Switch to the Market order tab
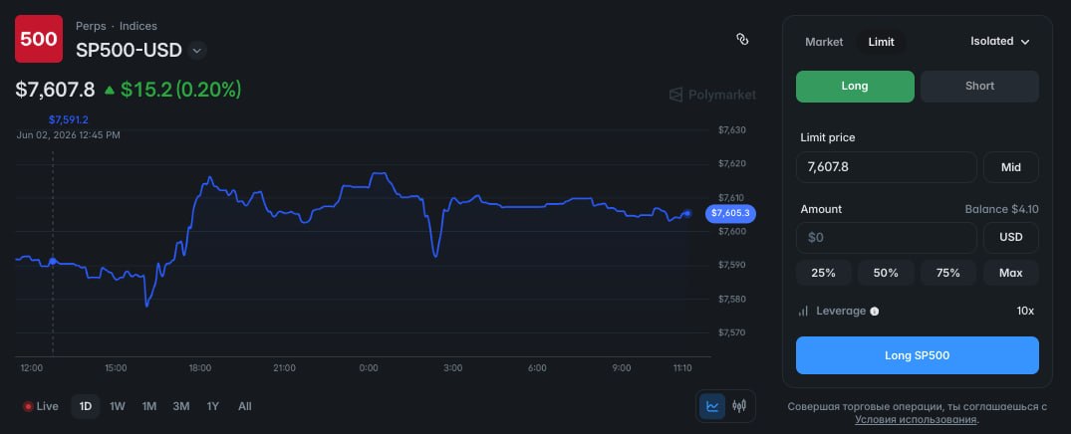 pos(824,43)
